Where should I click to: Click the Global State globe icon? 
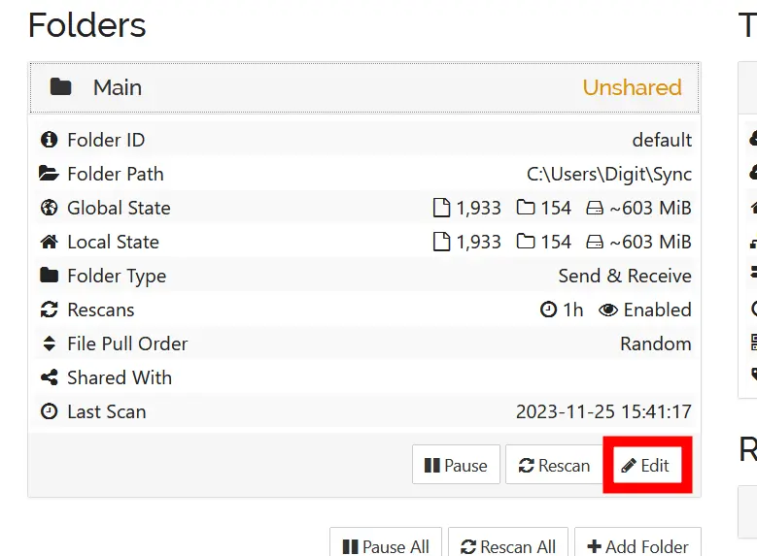click(x=49, y=209)
